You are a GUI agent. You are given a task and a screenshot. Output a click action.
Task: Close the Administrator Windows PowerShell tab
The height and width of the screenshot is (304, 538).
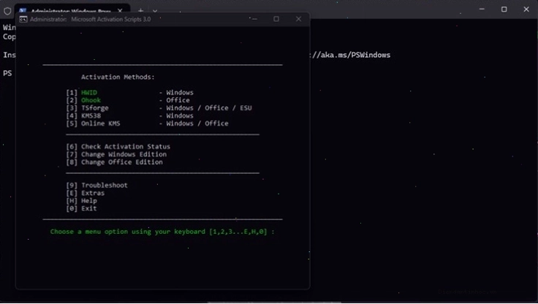[x=120, y=11]
